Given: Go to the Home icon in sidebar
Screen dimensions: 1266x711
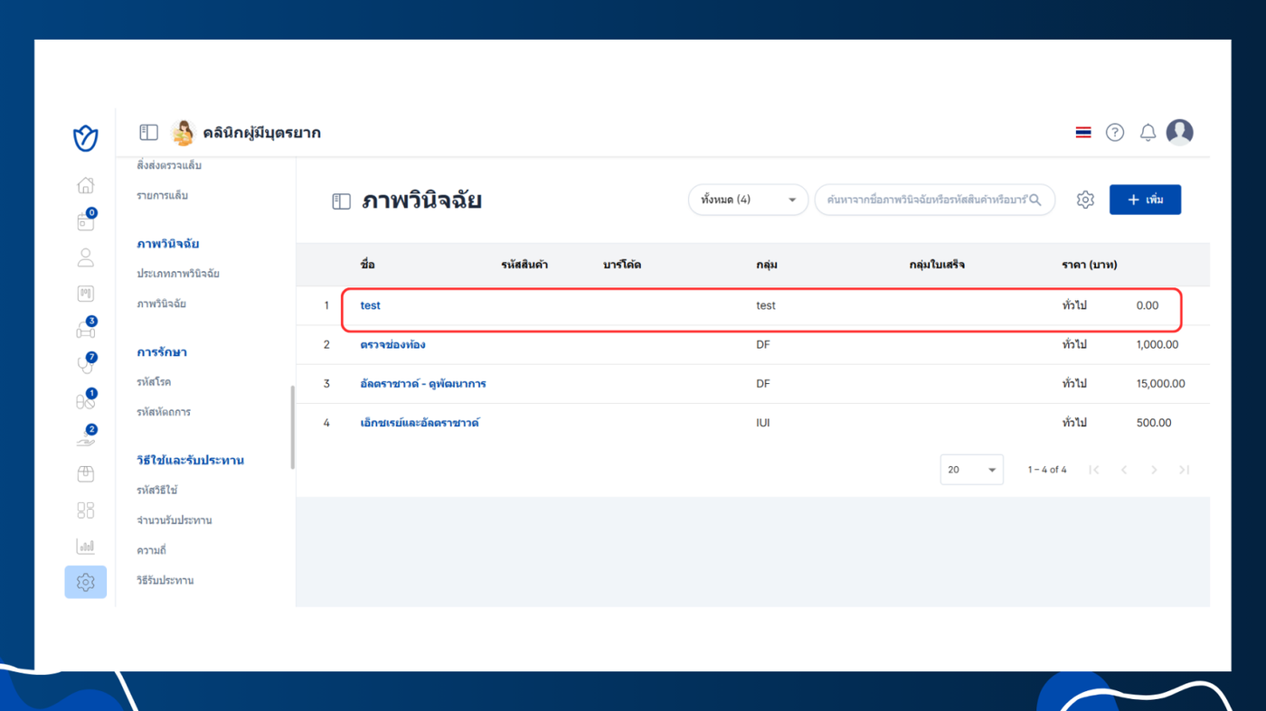Looking at the screenshot, I should point(85,185).
